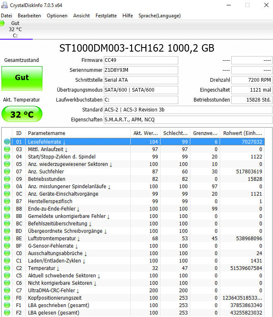
Task: Select 'Kopfpositionierungszeit' parameter name
Action: click(55, 298)
